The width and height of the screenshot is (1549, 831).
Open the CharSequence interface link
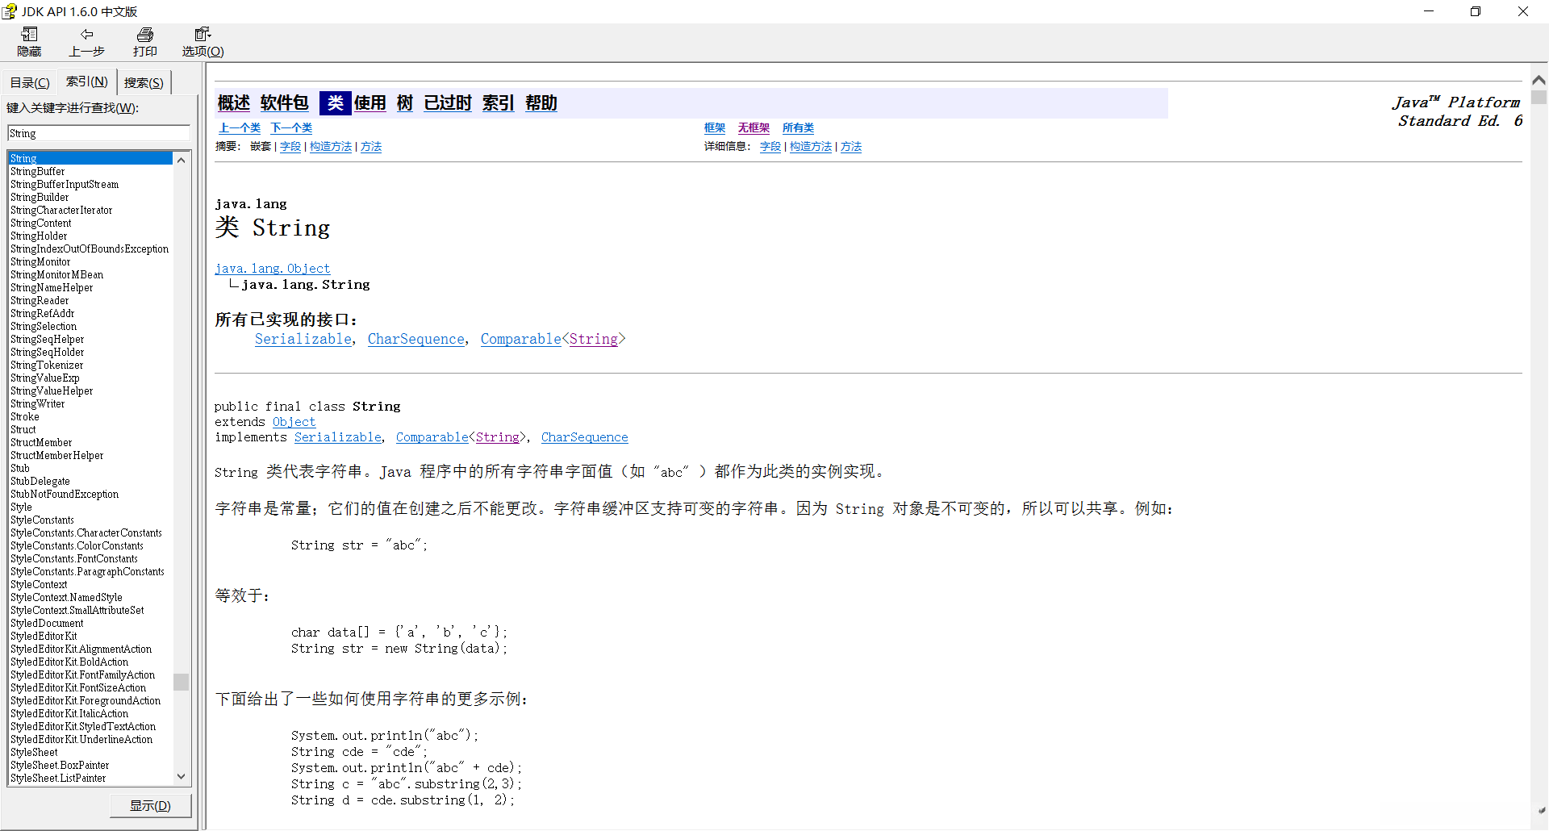pyautogui.click(x=415, y=339)
